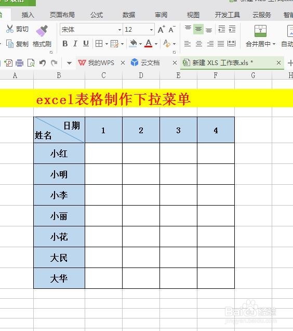293x331 pixels.
Task: Select the header cell with number 3
Action: [x=178, y=130]
